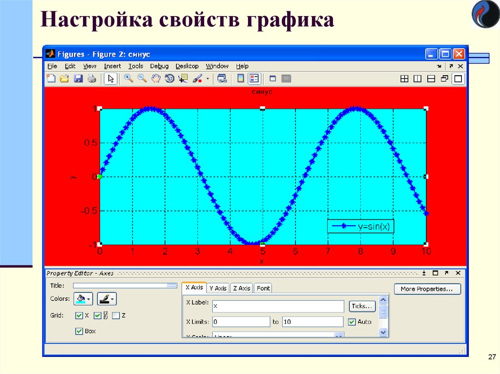Uncheck the Box checkbox
The height and width of the screenshot is (374, 500).
79,331
